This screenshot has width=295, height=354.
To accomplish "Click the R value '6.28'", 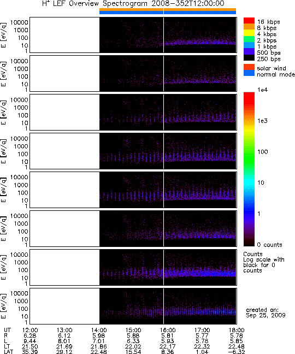I will coord(30,336).
